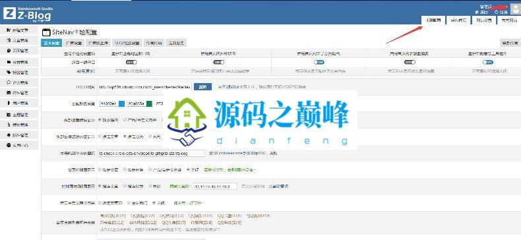This screenshot has width=521, height=240.
Task: Open tag management icon in sidebar
Action: (x=9, y=72)
